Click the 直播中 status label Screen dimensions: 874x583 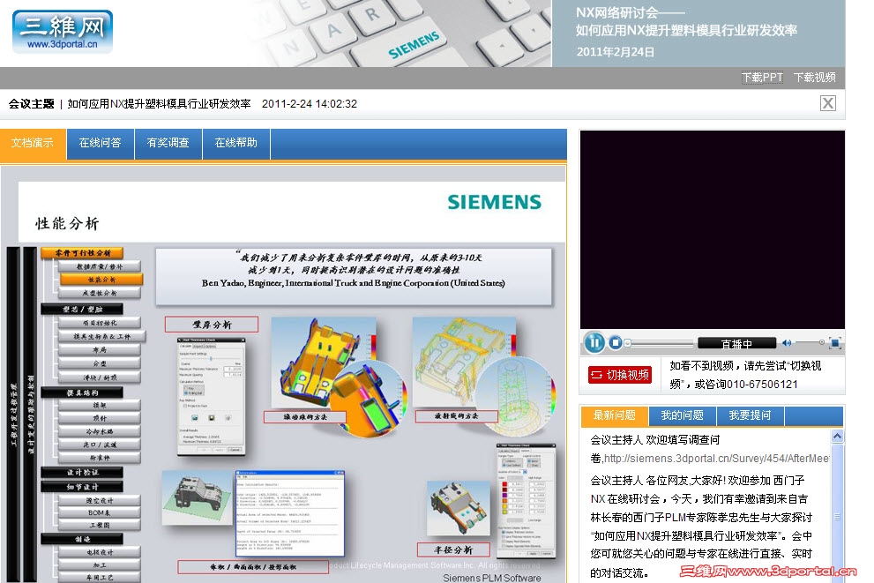click(x=736, y=343)
